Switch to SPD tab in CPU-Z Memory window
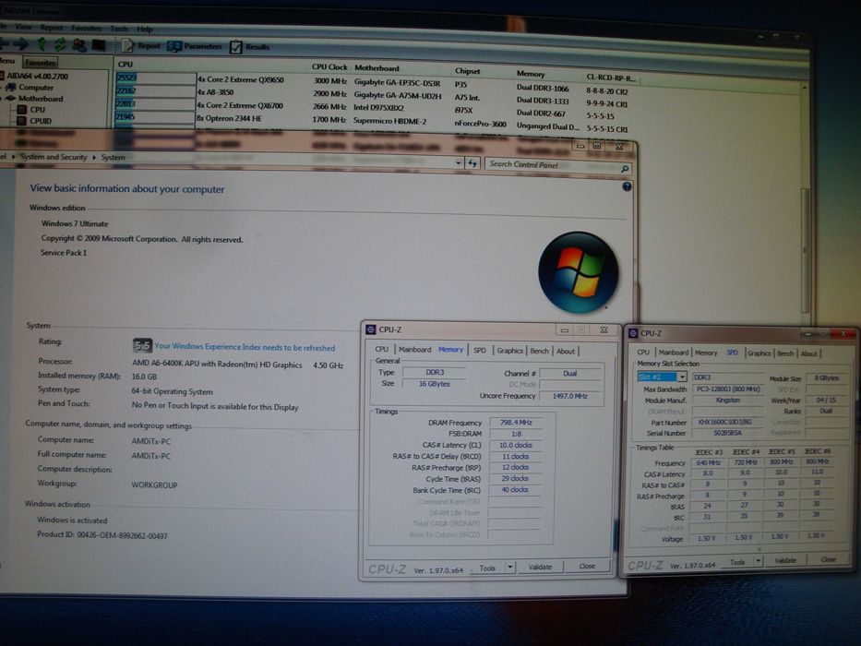 479,350
